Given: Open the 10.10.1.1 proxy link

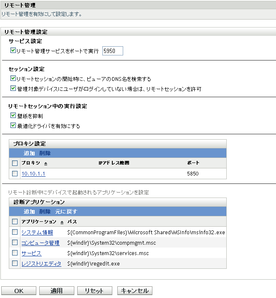Looking at the screenshot, I should 33,174.
